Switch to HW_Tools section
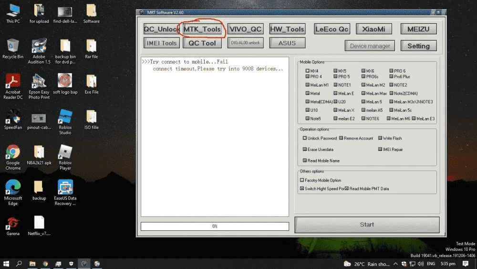 [x=287, y=29]
